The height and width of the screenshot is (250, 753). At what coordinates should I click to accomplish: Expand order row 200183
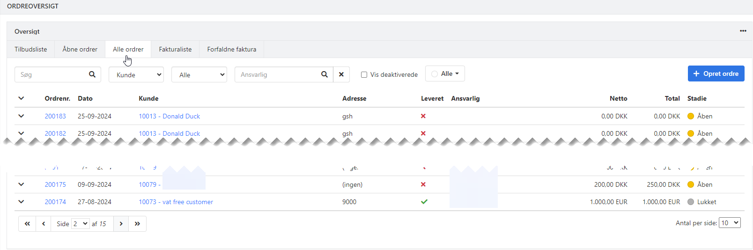click(x=21, y=116)
